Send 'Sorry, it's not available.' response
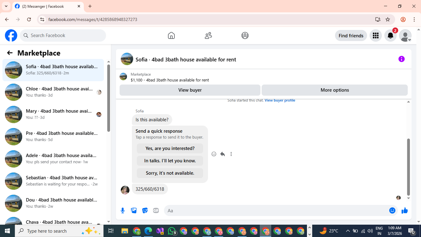 [x=170, y=173]
